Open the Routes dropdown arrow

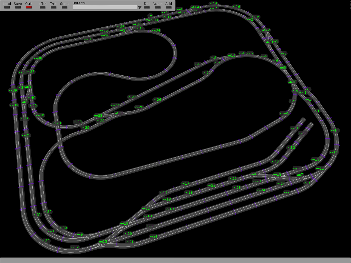(140, 7)
